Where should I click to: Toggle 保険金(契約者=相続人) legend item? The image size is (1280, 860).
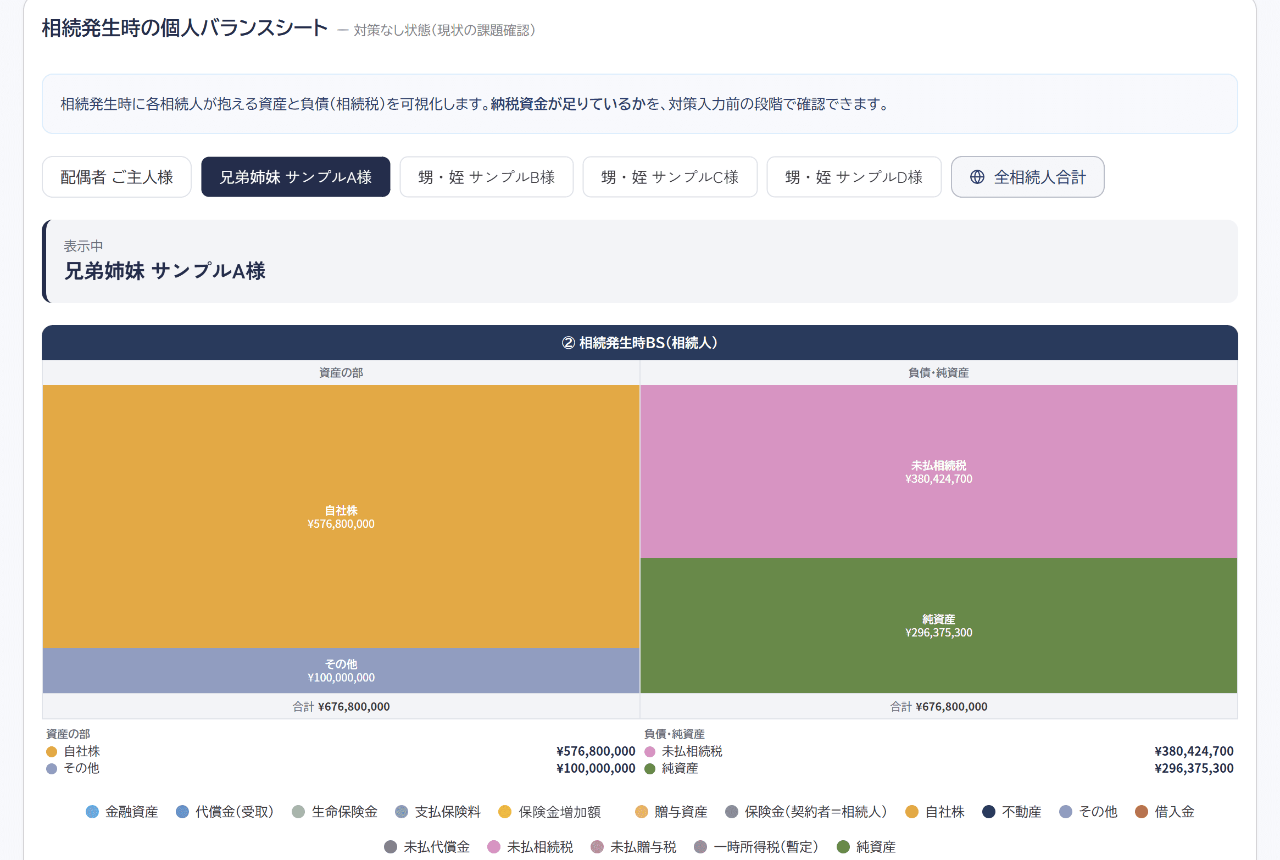pos(806,812)
